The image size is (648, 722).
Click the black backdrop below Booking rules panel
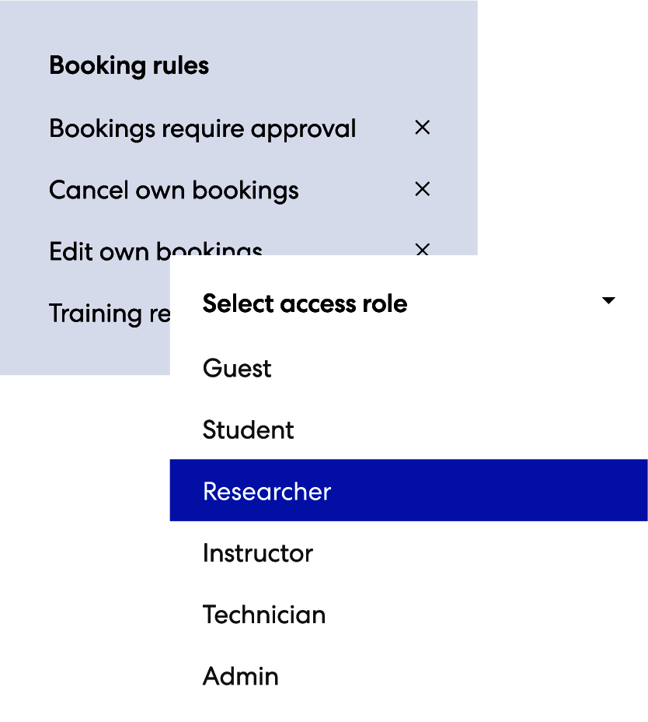click(x=84, y=545)
